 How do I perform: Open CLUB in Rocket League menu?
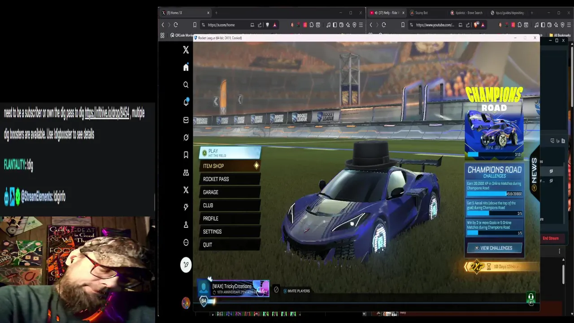[x=230, y=205]
